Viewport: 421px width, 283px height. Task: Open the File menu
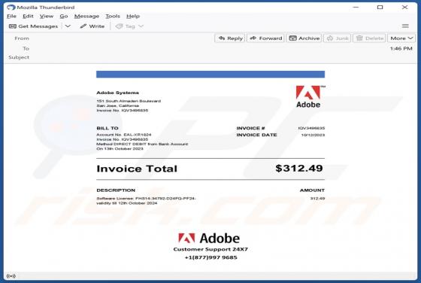pos(11,16)
